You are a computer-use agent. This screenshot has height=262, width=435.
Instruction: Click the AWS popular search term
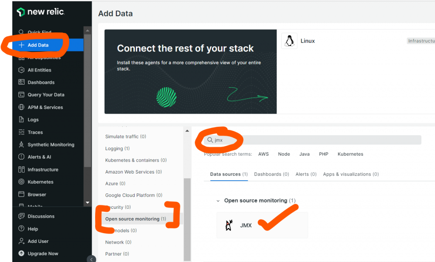pos(263,154)
